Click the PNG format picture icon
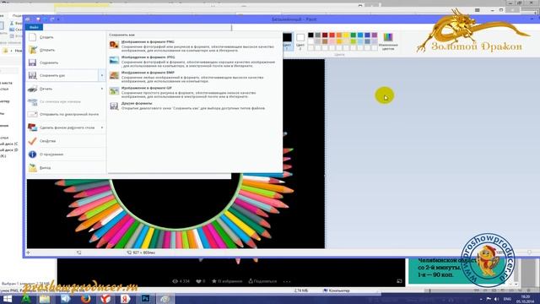 coord(114,45)
